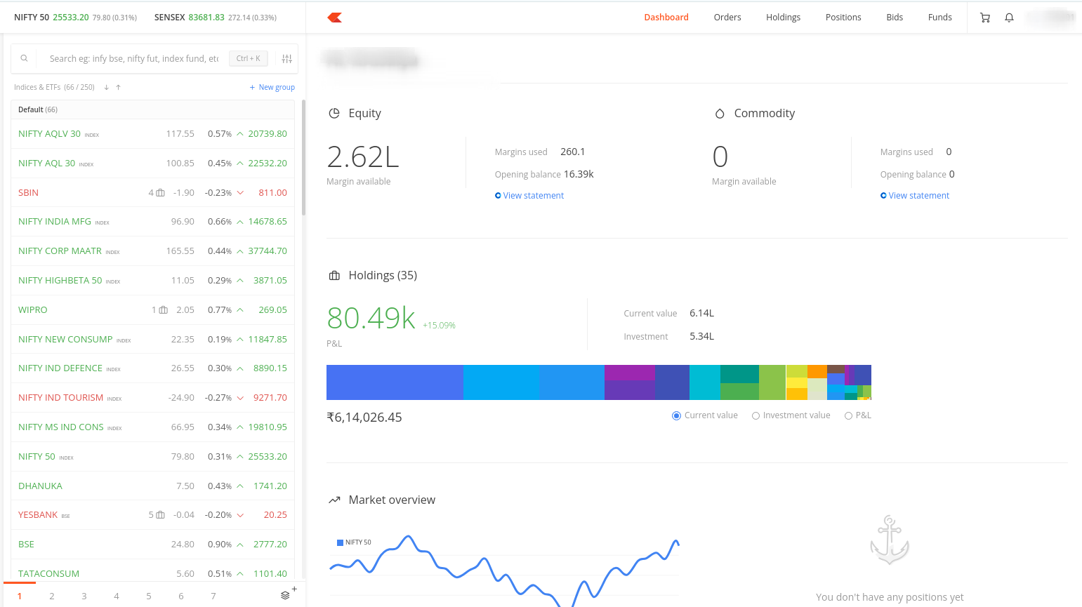Click the Equity pie chart icon

pos(334,113)
